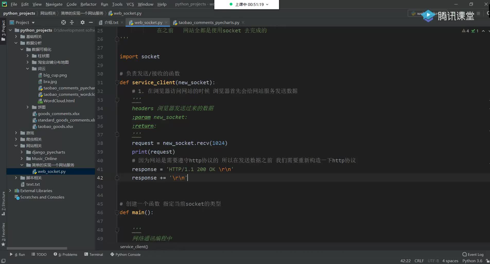This screenshot has width=490, height=264.
Task: Fold the docstring starting at line 33
Action: pos(117,100)
